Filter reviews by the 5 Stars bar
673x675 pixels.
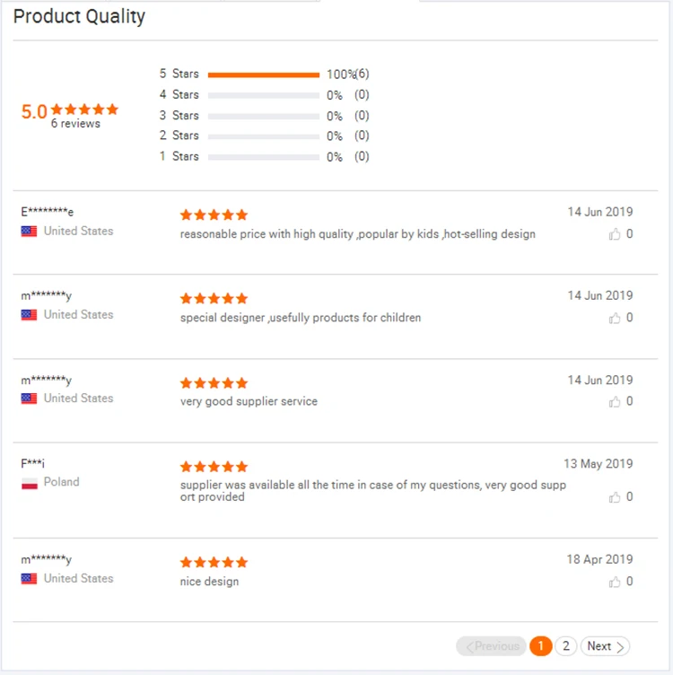pos(263,75)
